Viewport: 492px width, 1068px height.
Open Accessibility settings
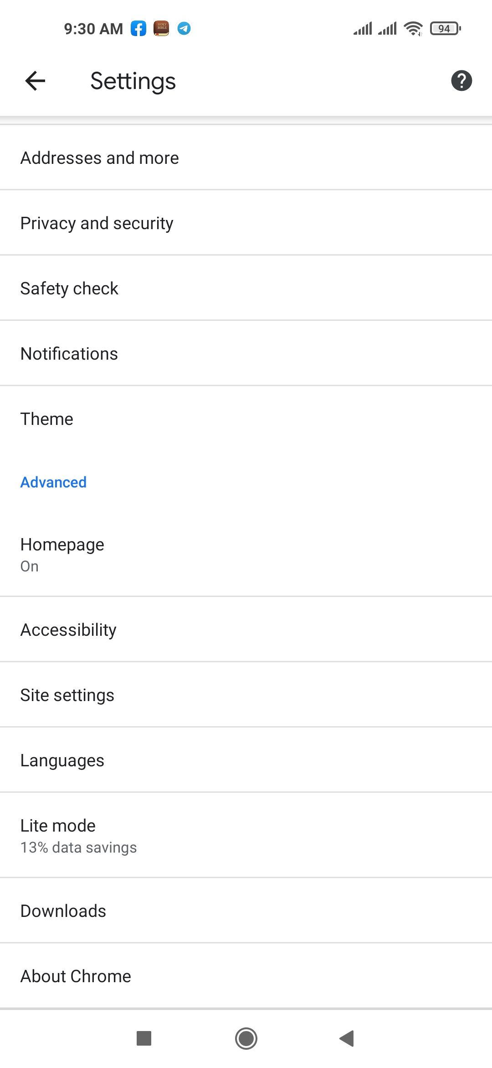point(68,629)
